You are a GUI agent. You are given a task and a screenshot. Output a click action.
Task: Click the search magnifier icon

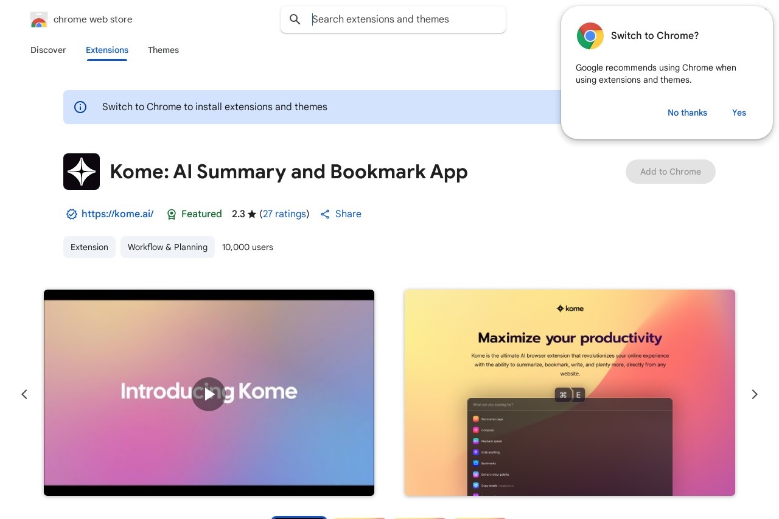[x=295, y=19]
